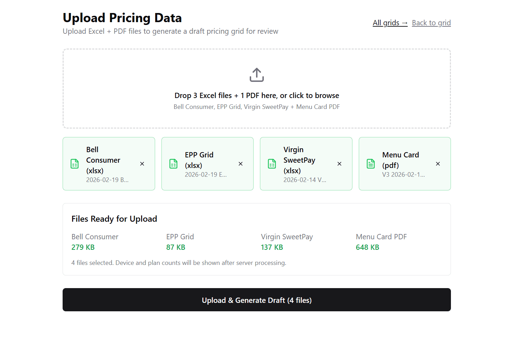Click the upload arrow icon
This screenshot has height=351, width=516.
256,74
